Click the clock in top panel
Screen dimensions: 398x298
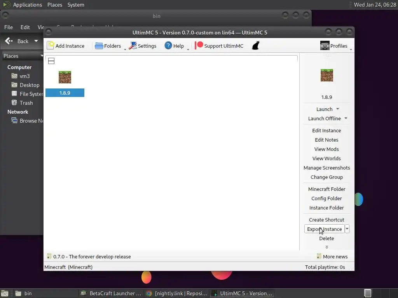pos(375,5)
